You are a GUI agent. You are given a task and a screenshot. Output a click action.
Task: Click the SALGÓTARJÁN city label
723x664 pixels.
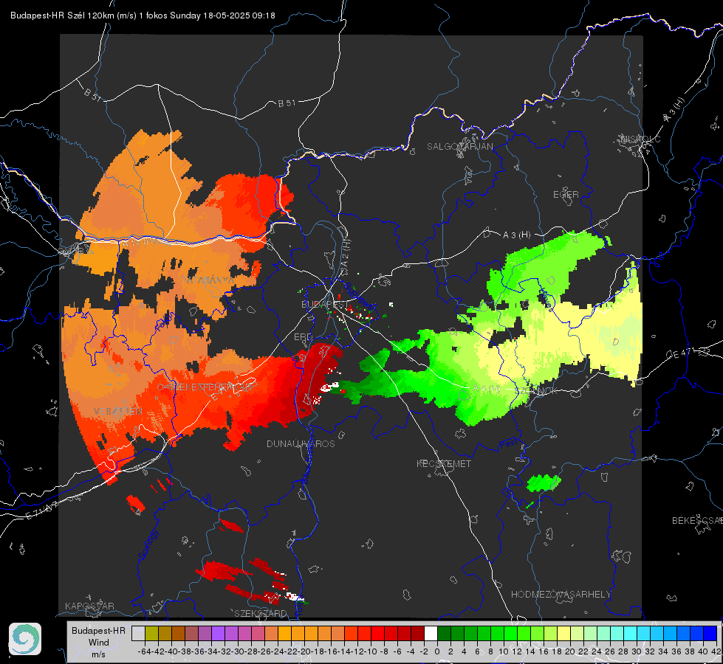[x=459, y=147]
